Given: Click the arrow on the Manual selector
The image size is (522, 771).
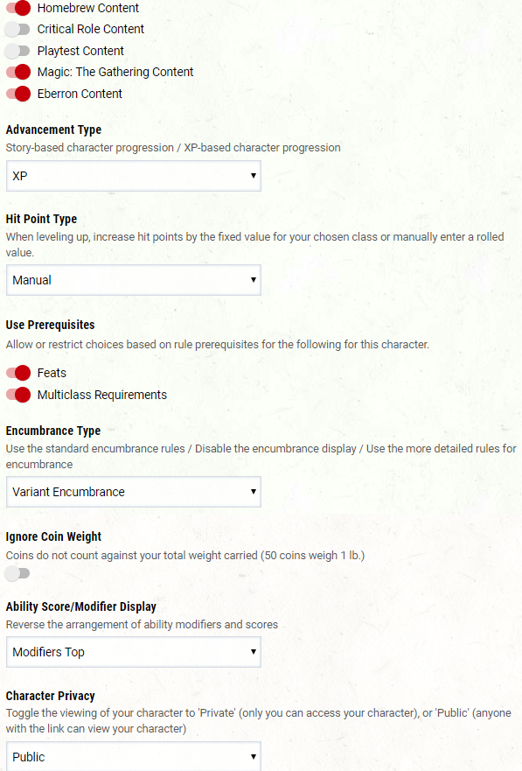Looking at the screenshot, I should (254, 280).
